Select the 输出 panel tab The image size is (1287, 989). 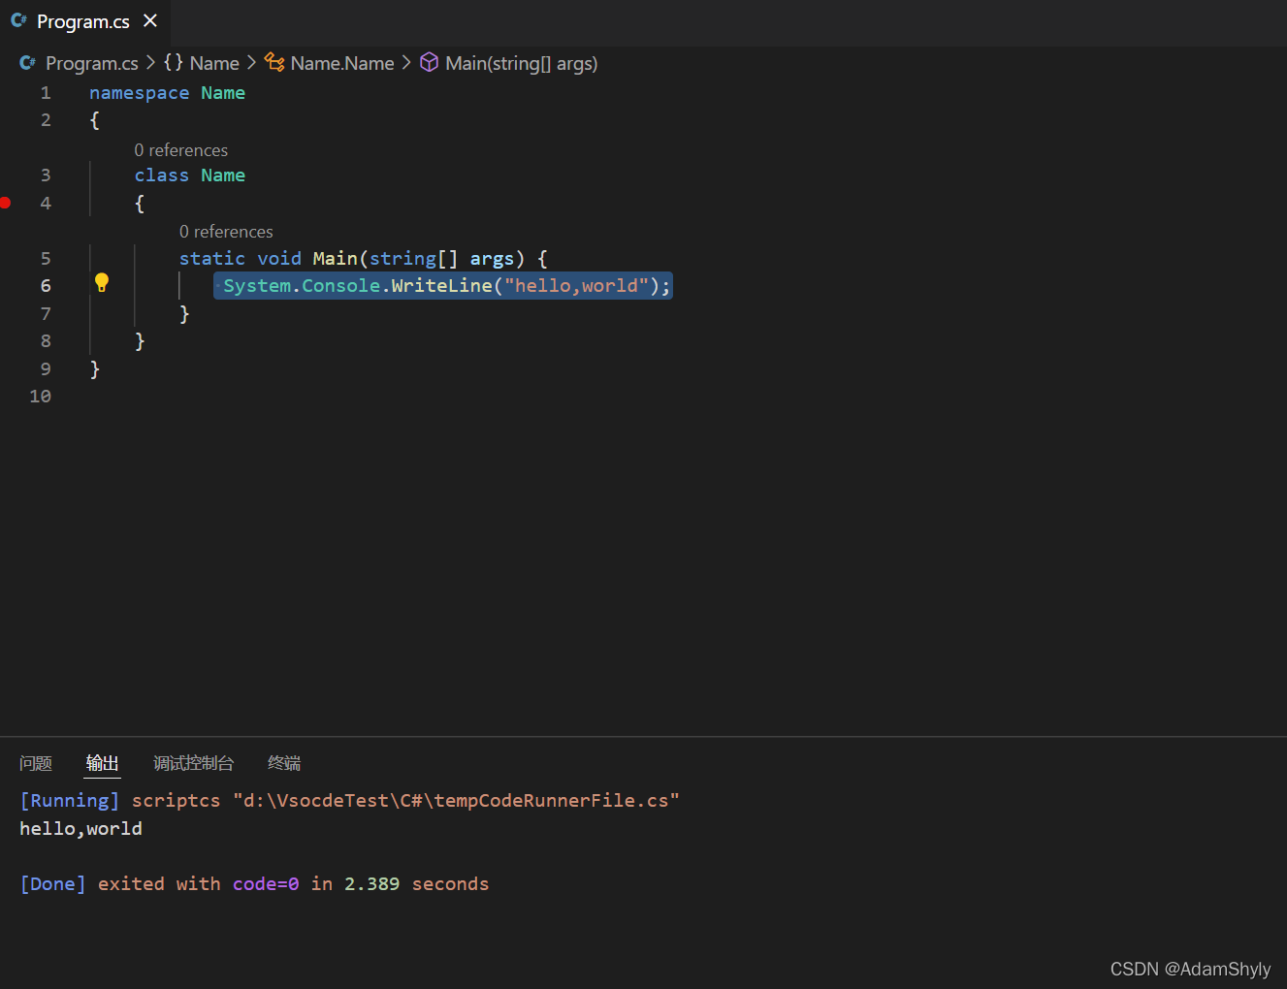click(x=102, y=763)
